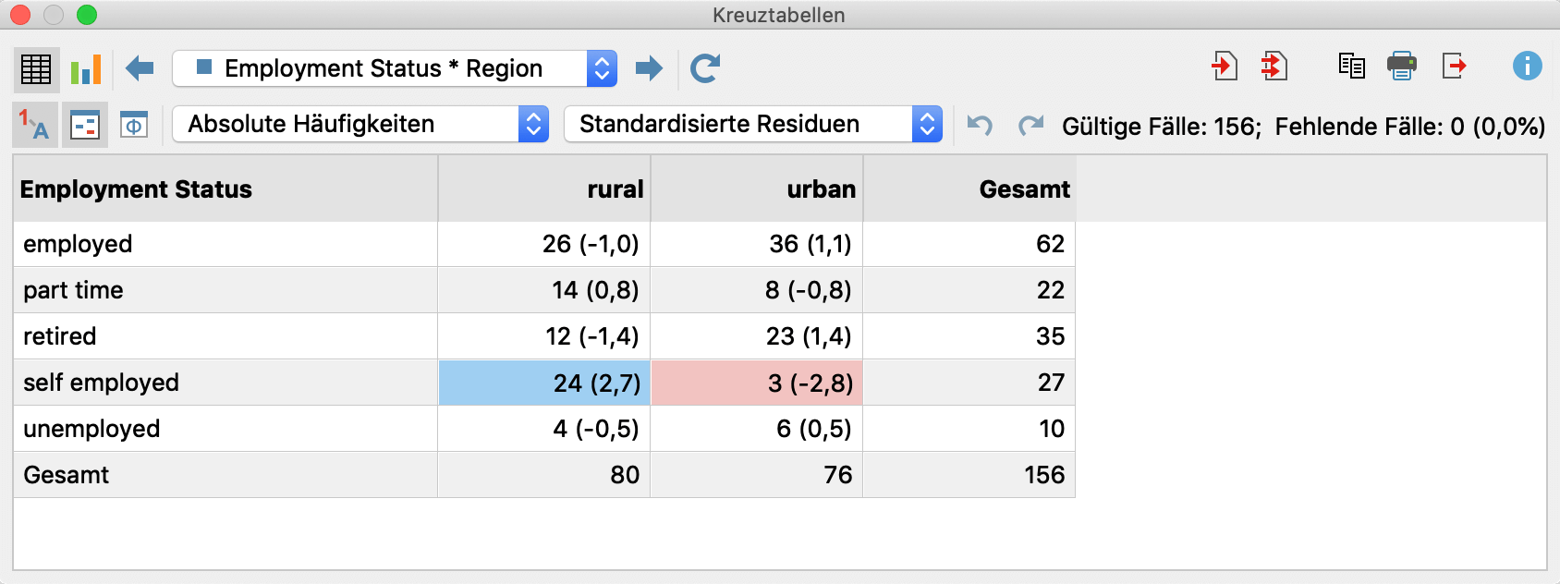This screenshot has height=584, width=1560.
Task: Click the redo arrow button
Action: tap(1030, 125)
